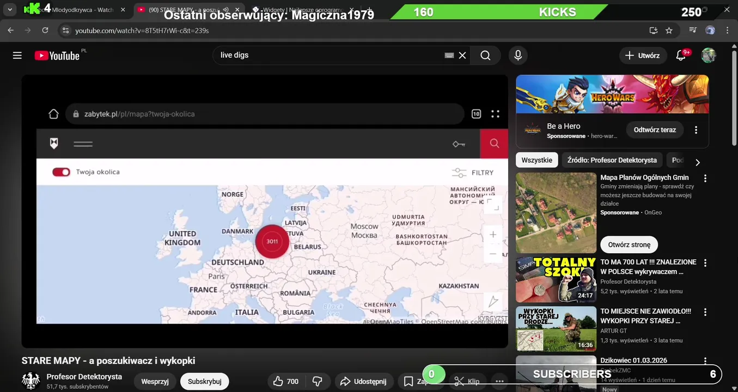Clear the 'live digs' search text
The image size is (738, 392).
(x=462, y=56)
